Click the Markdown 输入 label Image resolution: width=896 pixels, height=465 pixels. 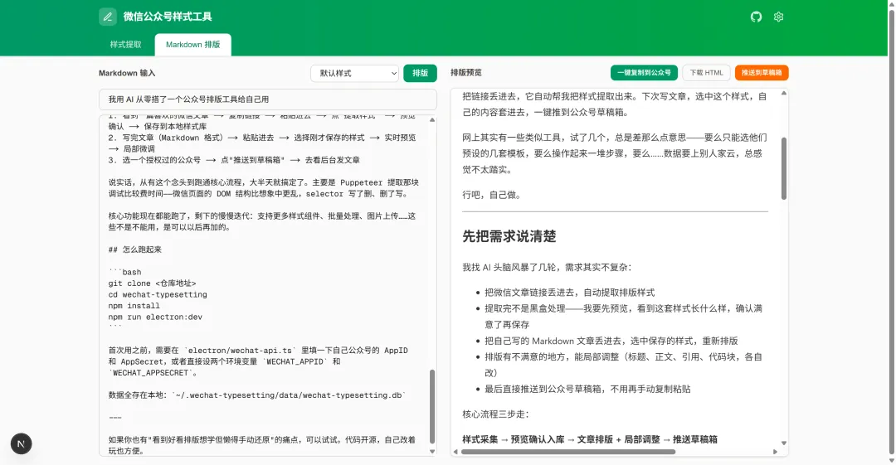(x=127, y=73)
